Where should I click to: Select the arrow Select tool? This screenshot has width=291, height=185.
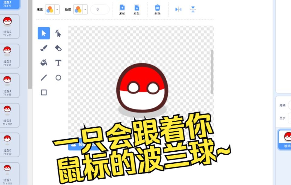tap(43, 33)
